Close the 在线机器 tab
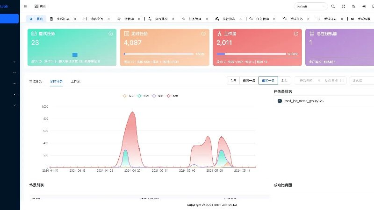The height and width of the screenshot is (210, 374). click(x=75, y=19)
